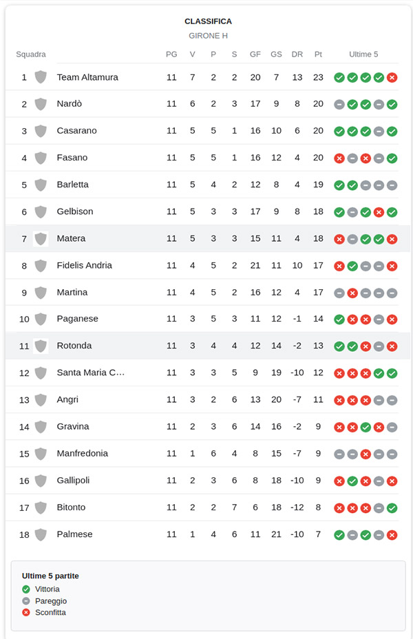Viewport: 413px width, 639px height.
Task: Click the GIRONE H subtitle
Action: tap(208, 36)
